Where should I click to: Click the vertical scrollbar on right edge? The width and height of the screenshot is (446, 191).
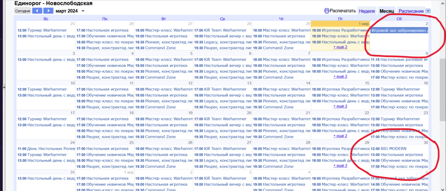(442, 89)
